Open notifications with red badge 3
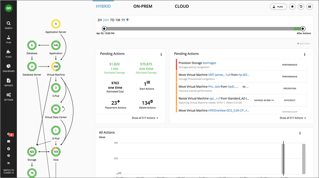319x178 pixels. pos(10,134)
